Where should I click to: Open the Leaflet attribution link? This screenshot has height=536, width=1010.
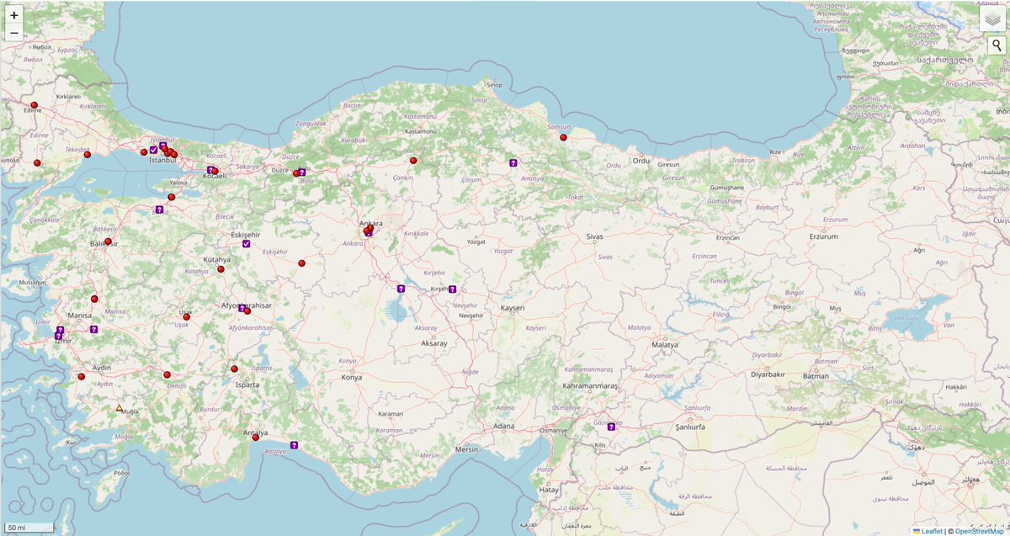[932, 531]
